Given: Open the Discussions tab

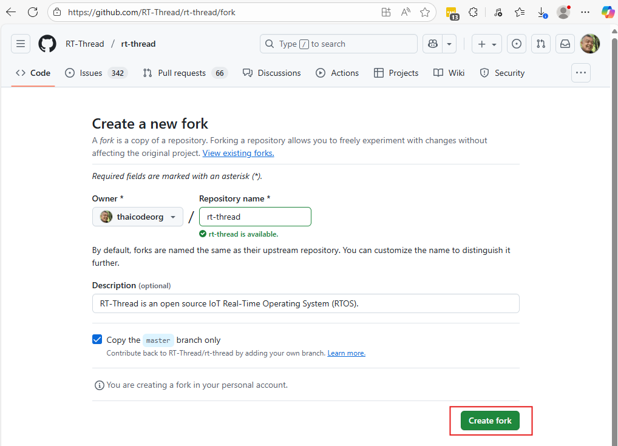Looking at the screenshot, I should 272,73.
